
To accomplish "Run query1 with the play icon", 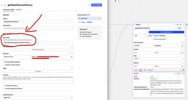I will click(180, 25).
